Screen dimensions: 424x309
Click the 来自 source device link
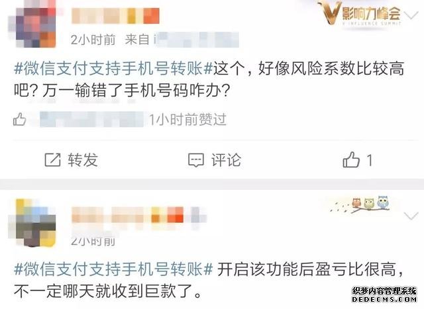click(182, 40)
